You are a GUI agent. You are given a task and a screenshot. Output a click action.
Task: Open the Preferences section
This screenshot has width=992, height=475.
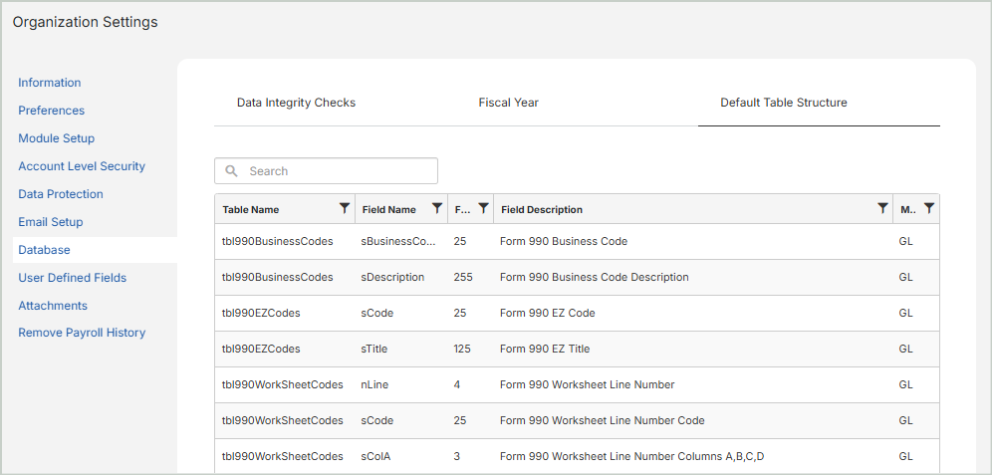coord(52,111)
